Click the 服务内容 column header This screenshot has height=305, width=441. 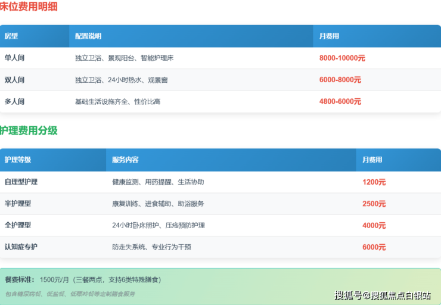(x=125, y=160)
